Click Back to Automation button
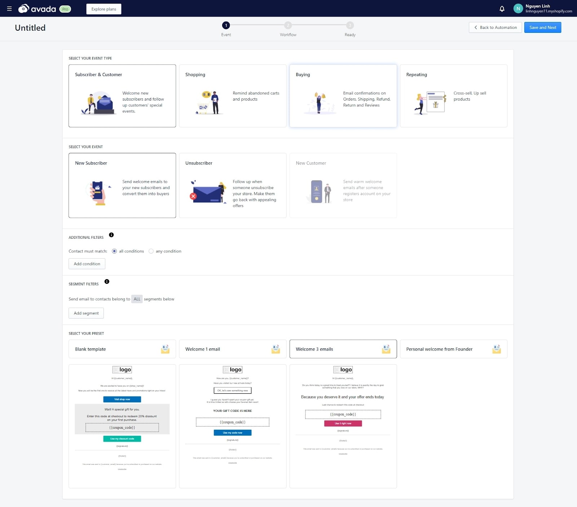The width and height of the screenshot is (577, 507). (495, 27)
